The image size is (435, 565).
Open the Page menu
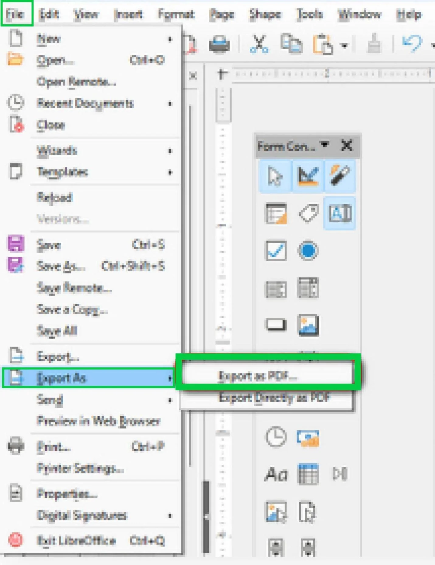pos(222,15)
